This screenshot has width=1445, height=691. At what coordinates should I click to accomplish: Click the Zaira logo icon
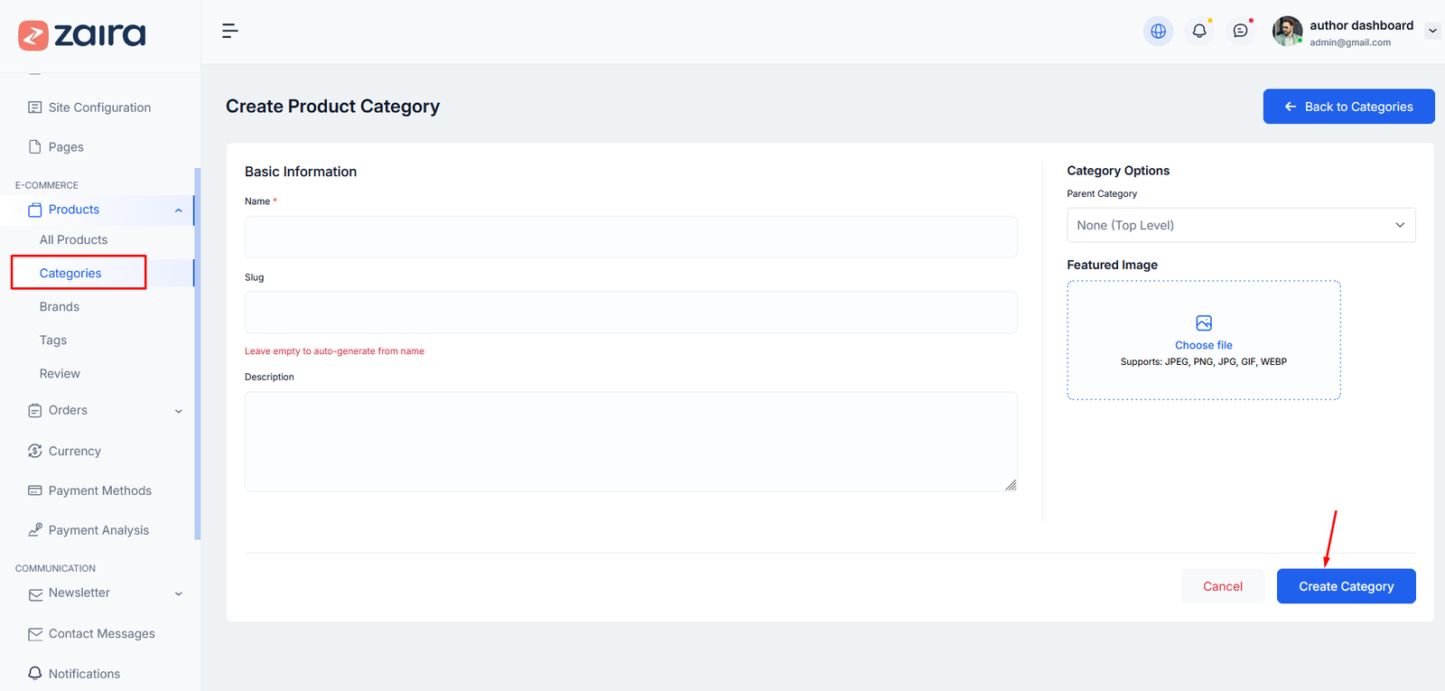coord(33,35)
